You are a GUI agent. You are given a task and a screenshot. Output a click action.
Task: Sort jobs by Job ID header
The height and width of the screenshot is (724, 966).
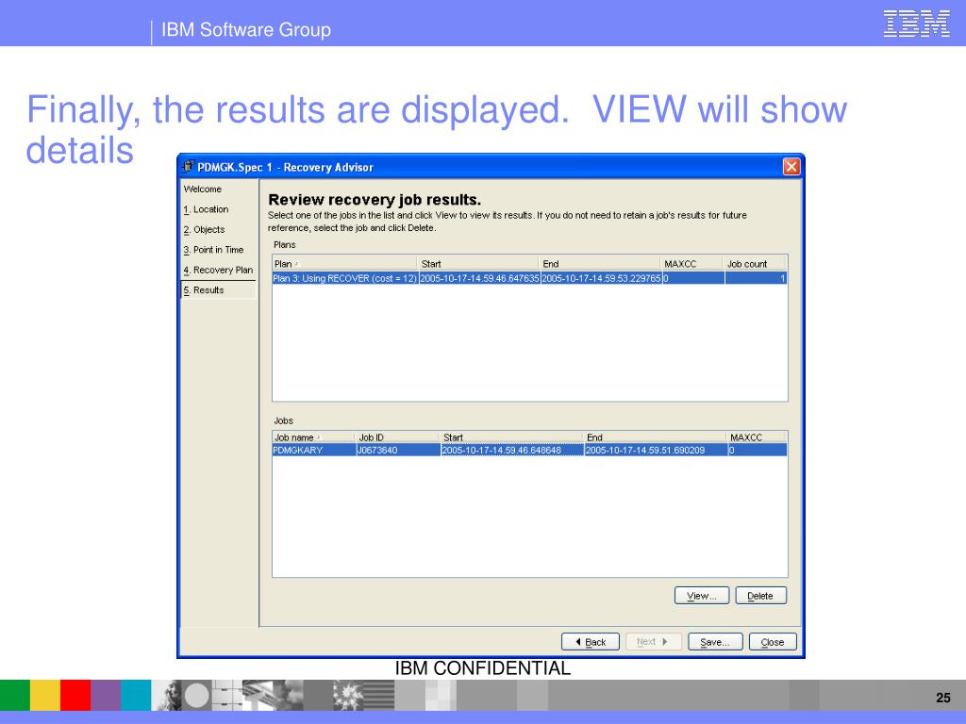(x=398, y=437)
